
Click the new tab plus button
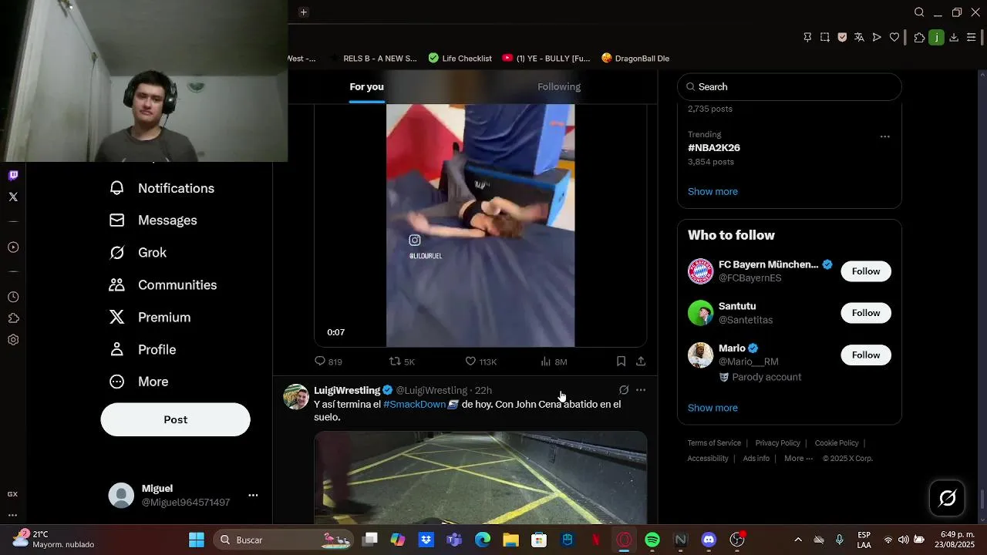303,12
